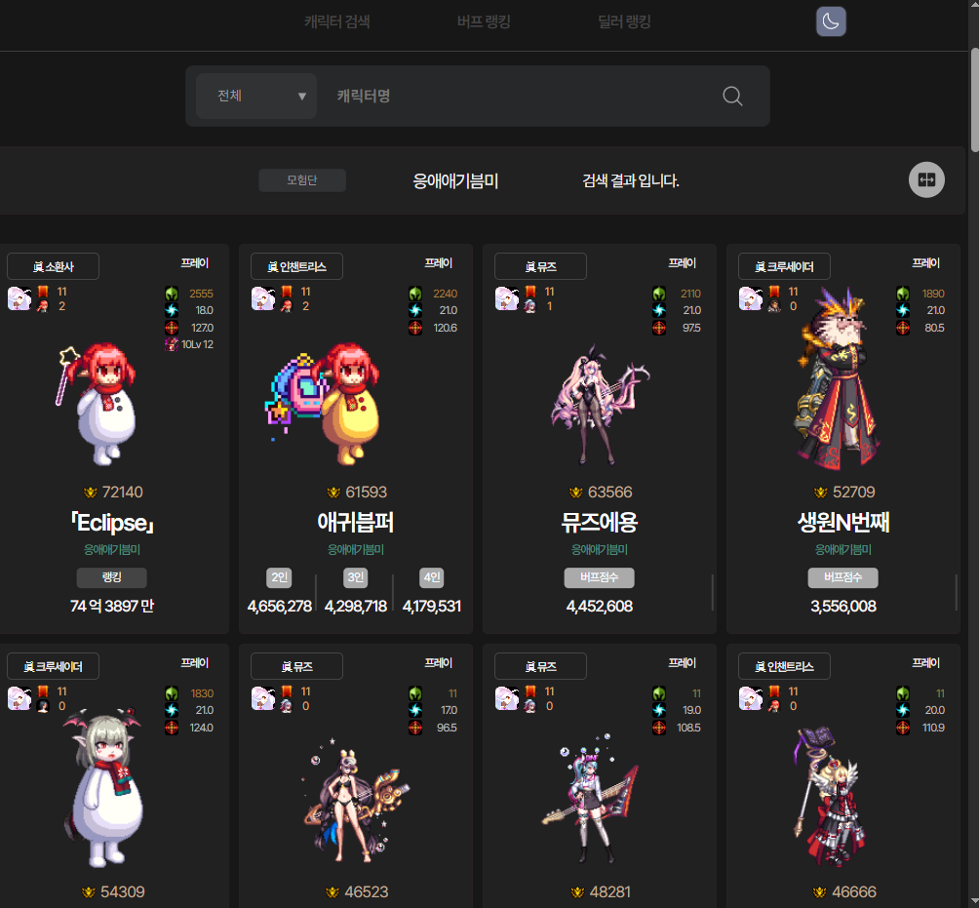Image resolution: width=979 pixels, height=908 pixels.
Task: Click the red crosshair icon next to 124.0
Action: tap(172, 728)
